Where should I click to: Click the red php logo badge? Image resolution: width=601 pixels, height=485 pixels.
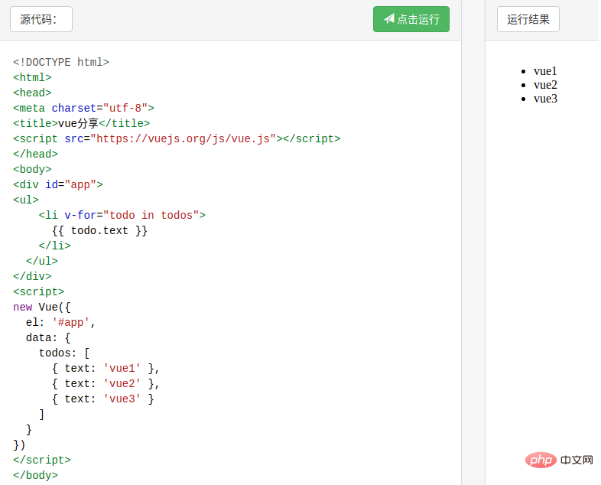[541, 460]
